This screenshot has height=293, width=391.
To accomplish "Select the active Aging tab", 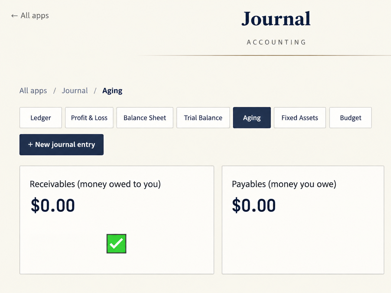I will (252, 118).
